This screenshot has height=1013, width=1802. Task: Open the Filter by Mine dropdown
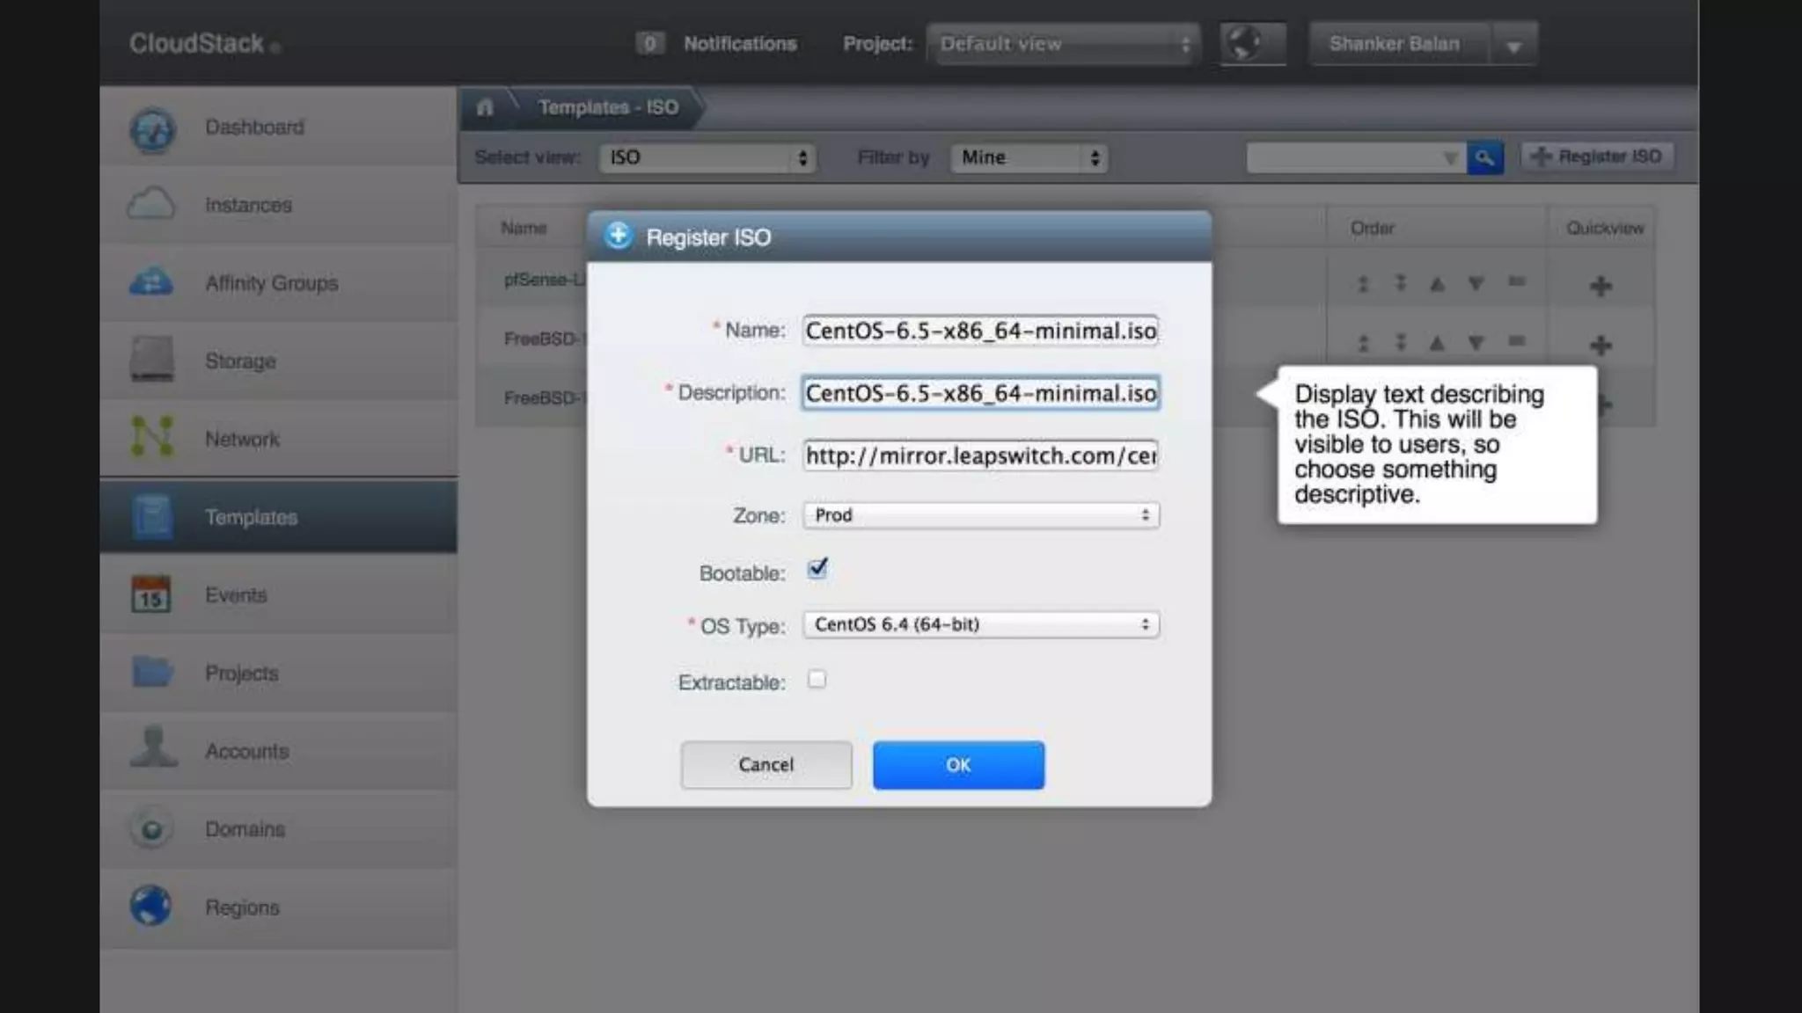point(1029,157)
